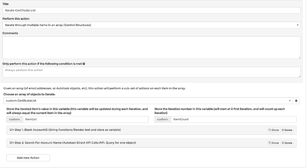Click the ItemList variable input field
307x168 pixels.
[x=85, y=119]
